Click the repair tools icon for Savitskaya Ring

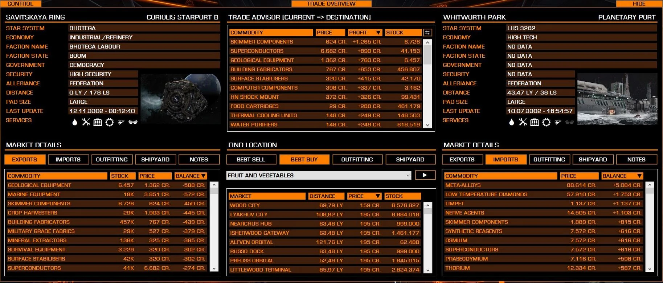click(x=86, y=122)
